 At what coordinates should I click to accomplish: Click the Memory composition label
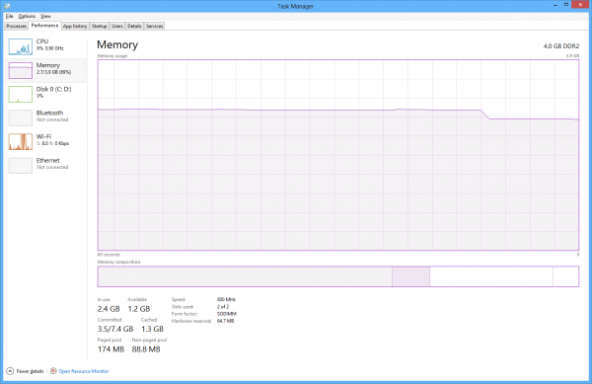point(119,262)
